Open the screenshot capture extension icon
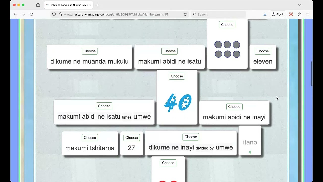The width and height of the screenshot is (323, 182). click(x=291, y=14)
